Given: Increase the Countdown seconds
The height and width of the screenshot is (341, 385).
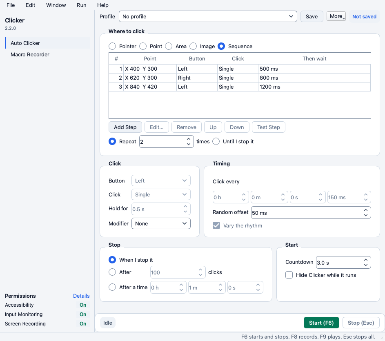Looking at the screenshot, I should [366, 260].
